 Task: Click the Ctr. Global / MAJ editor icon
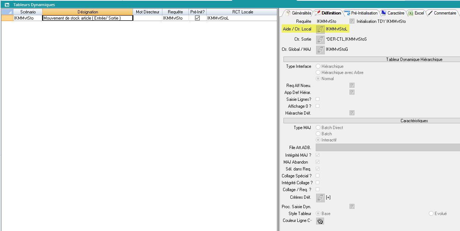coord(320,49)
